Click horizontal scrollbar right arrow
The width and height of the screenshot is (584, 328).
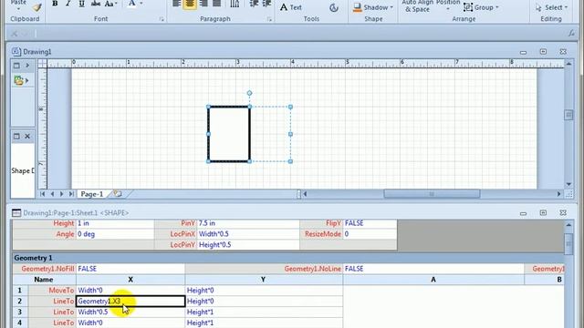[x=558, y=194]
